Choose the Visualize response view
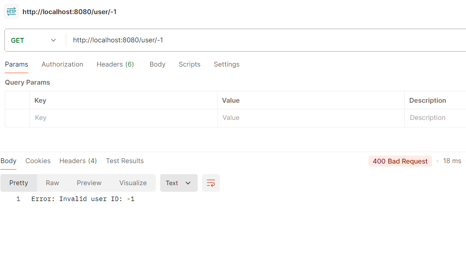The height and width of the screenshot is (272, 466). (x=133, y=183)
